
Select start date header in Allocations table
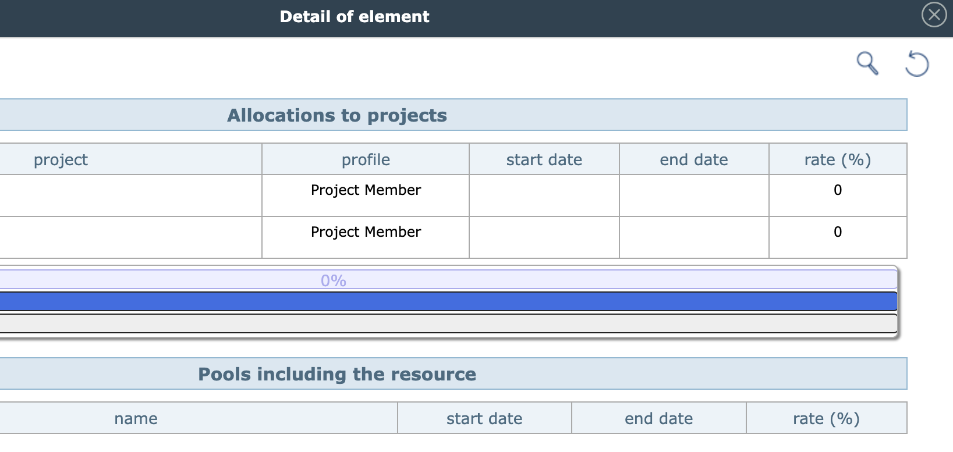pos(544,159)
